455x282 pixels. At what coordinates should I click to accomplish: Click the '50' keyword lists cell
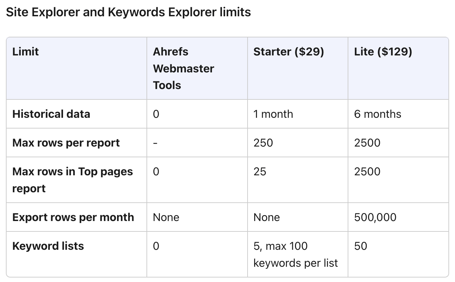point(360,246)
